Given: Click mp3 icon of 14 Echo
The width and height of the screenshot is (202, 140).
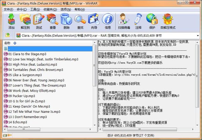Looking at the screenshot, I should pos(5,122).
